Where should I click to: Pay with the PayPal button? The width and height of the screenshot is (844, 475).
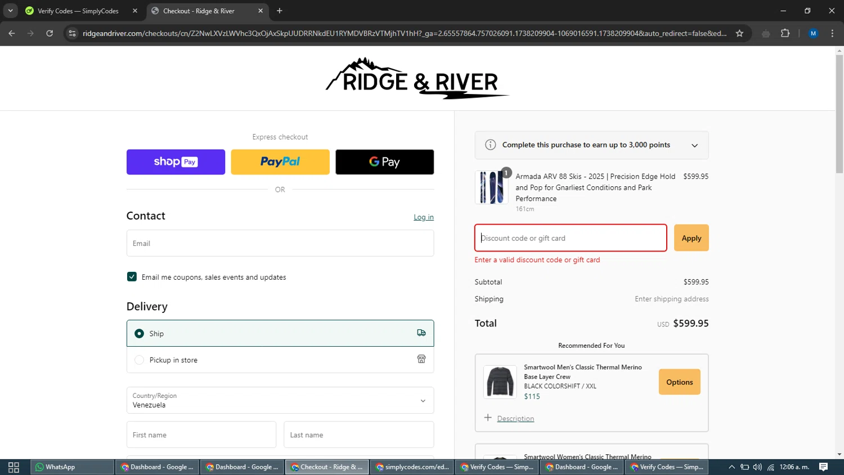[x=280, y=162]
